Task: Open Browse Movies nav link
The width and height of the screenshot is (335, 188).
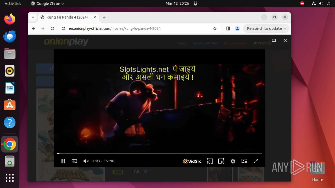Action: click(205, 43)
